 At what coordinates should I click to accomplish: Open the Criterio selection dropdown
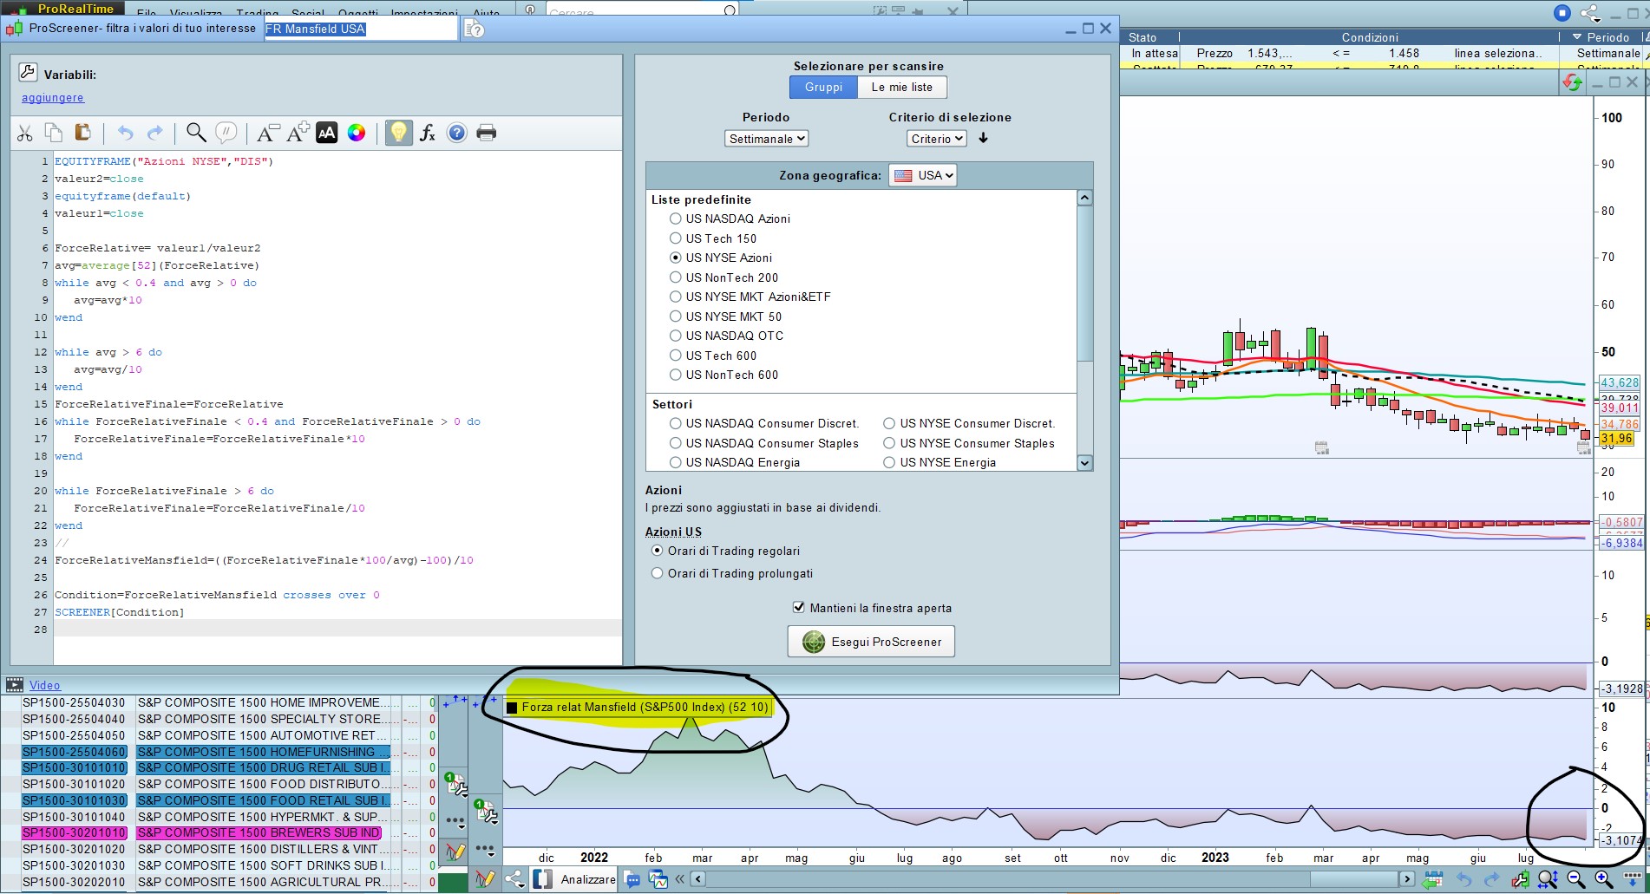pyautogui.click(x=936, y=139)
